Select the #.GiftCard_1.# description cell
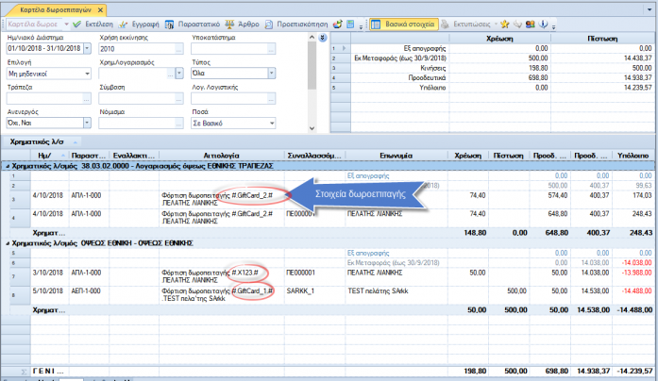 (x=221, y=294)
